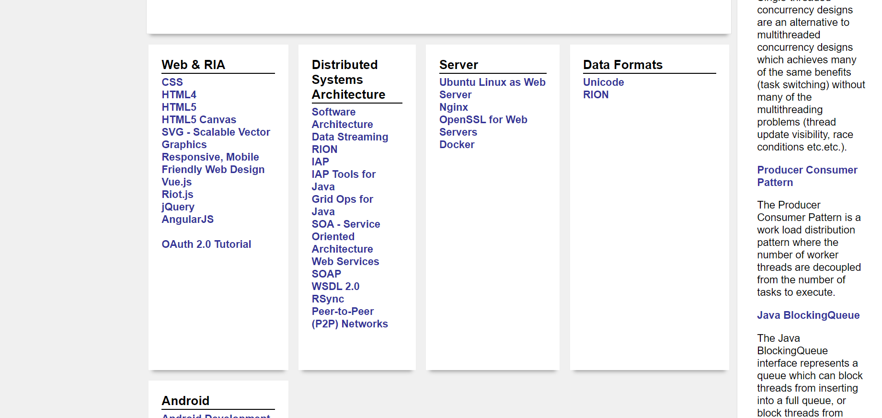Open the HTML4 tutorial link

[179, 94]
